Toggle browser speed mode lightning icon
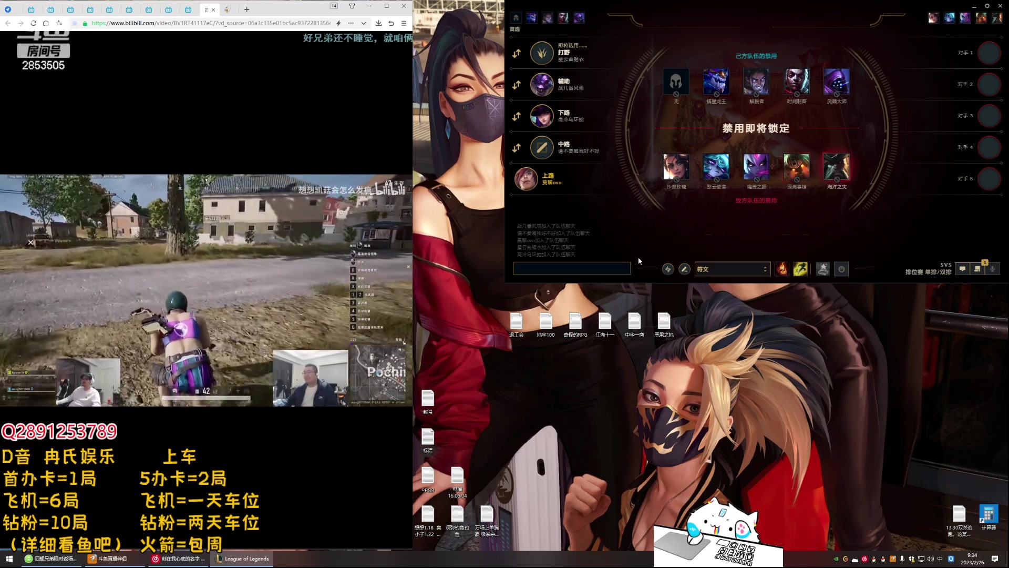Screen dimensions: 1009x568 pyautogui.click(x=338, y=23)
